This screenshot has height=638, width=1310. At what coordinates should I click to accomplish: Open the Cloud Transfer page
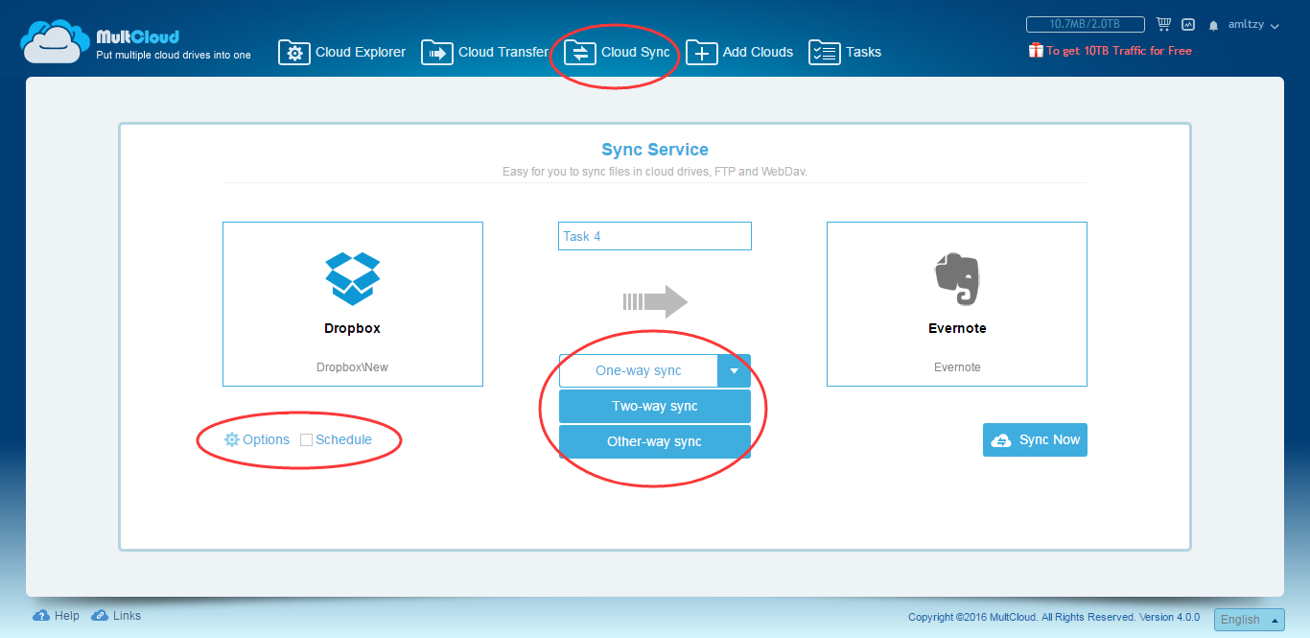tap(485, 52)
